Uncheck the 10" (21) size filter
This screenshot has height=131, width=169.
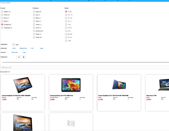point(66,11)
